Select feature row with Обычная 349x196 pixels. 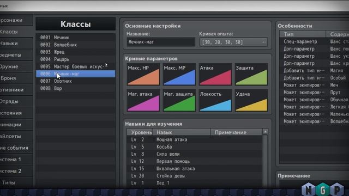click(x=314, y=100)
